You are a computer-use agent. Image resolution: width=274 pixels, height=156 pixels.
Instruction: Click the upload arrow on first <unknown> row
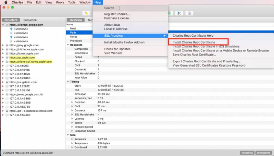coord(11,29)
